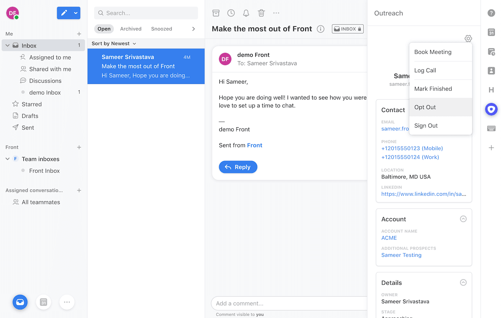Open the Outreach settings gear
The height and width of the screenshot is (318, 501).
pos(468,38)
